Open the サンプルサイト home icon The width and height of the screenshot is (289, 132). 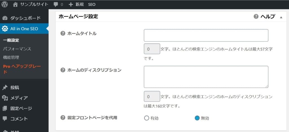pos(16,5)
